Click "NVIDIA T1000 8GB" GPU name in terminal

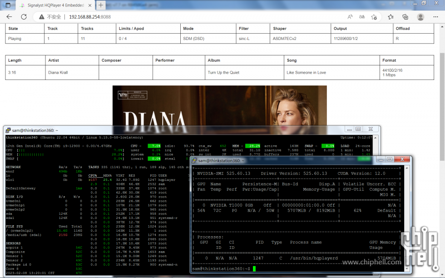click(232, 205)
